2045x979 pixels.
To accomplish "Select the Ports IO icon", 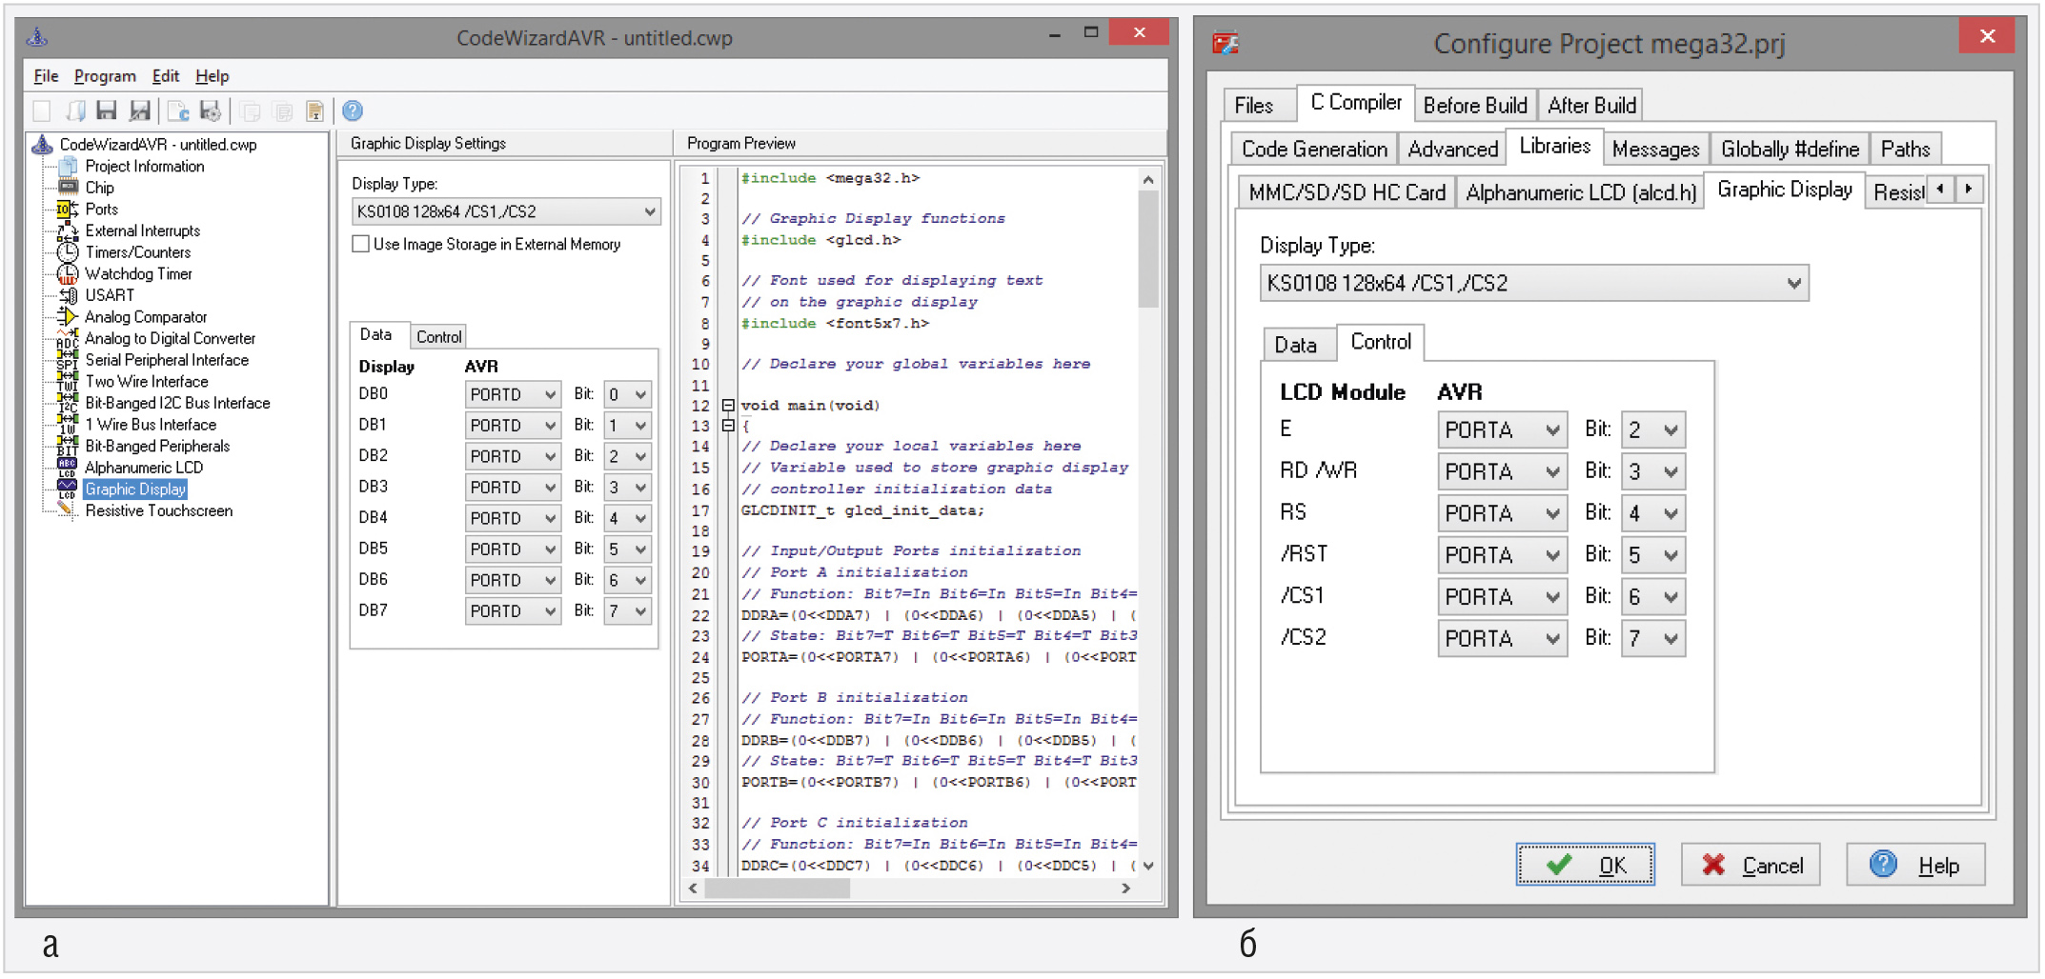I will 67,209.
